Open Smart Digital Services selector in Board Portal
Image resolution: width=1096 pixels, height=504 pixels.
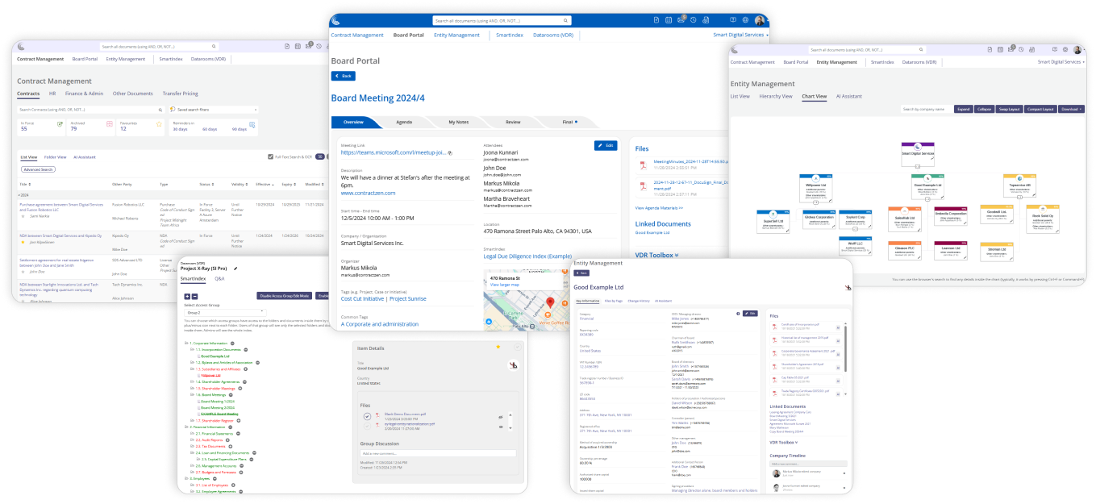741,35
